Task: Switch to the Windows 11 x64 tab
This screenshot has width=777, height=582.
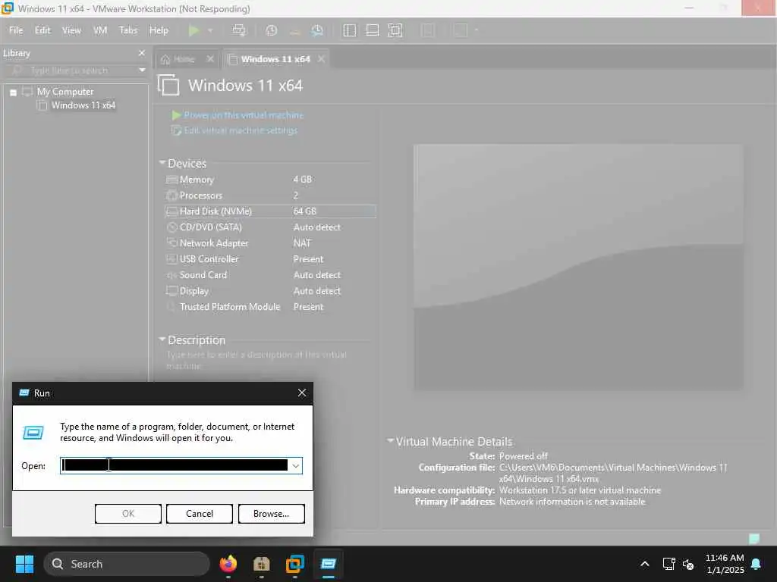Action: click(x=275, y=59)
